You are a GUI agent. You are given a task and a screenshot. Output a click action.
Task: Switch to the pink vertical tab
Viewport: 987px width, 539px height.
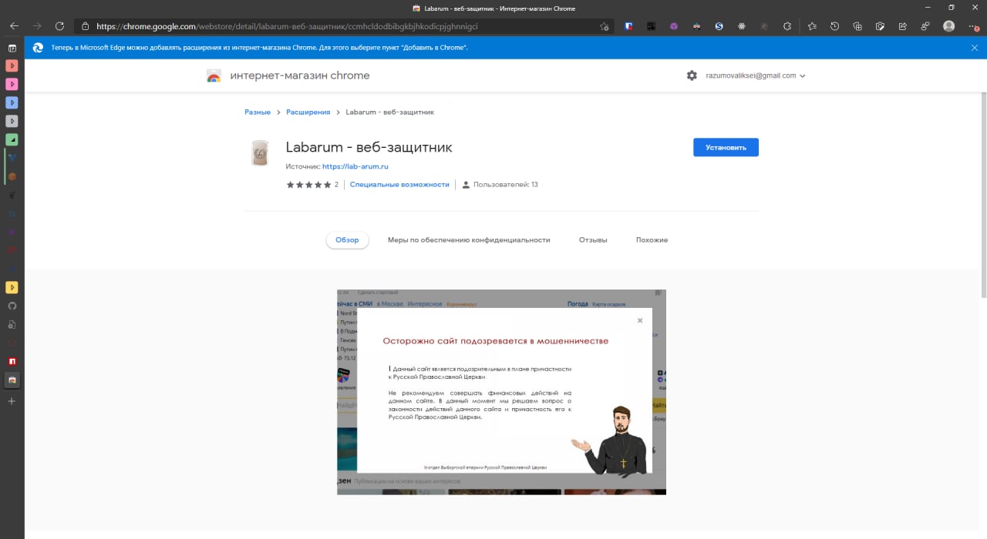12,84
